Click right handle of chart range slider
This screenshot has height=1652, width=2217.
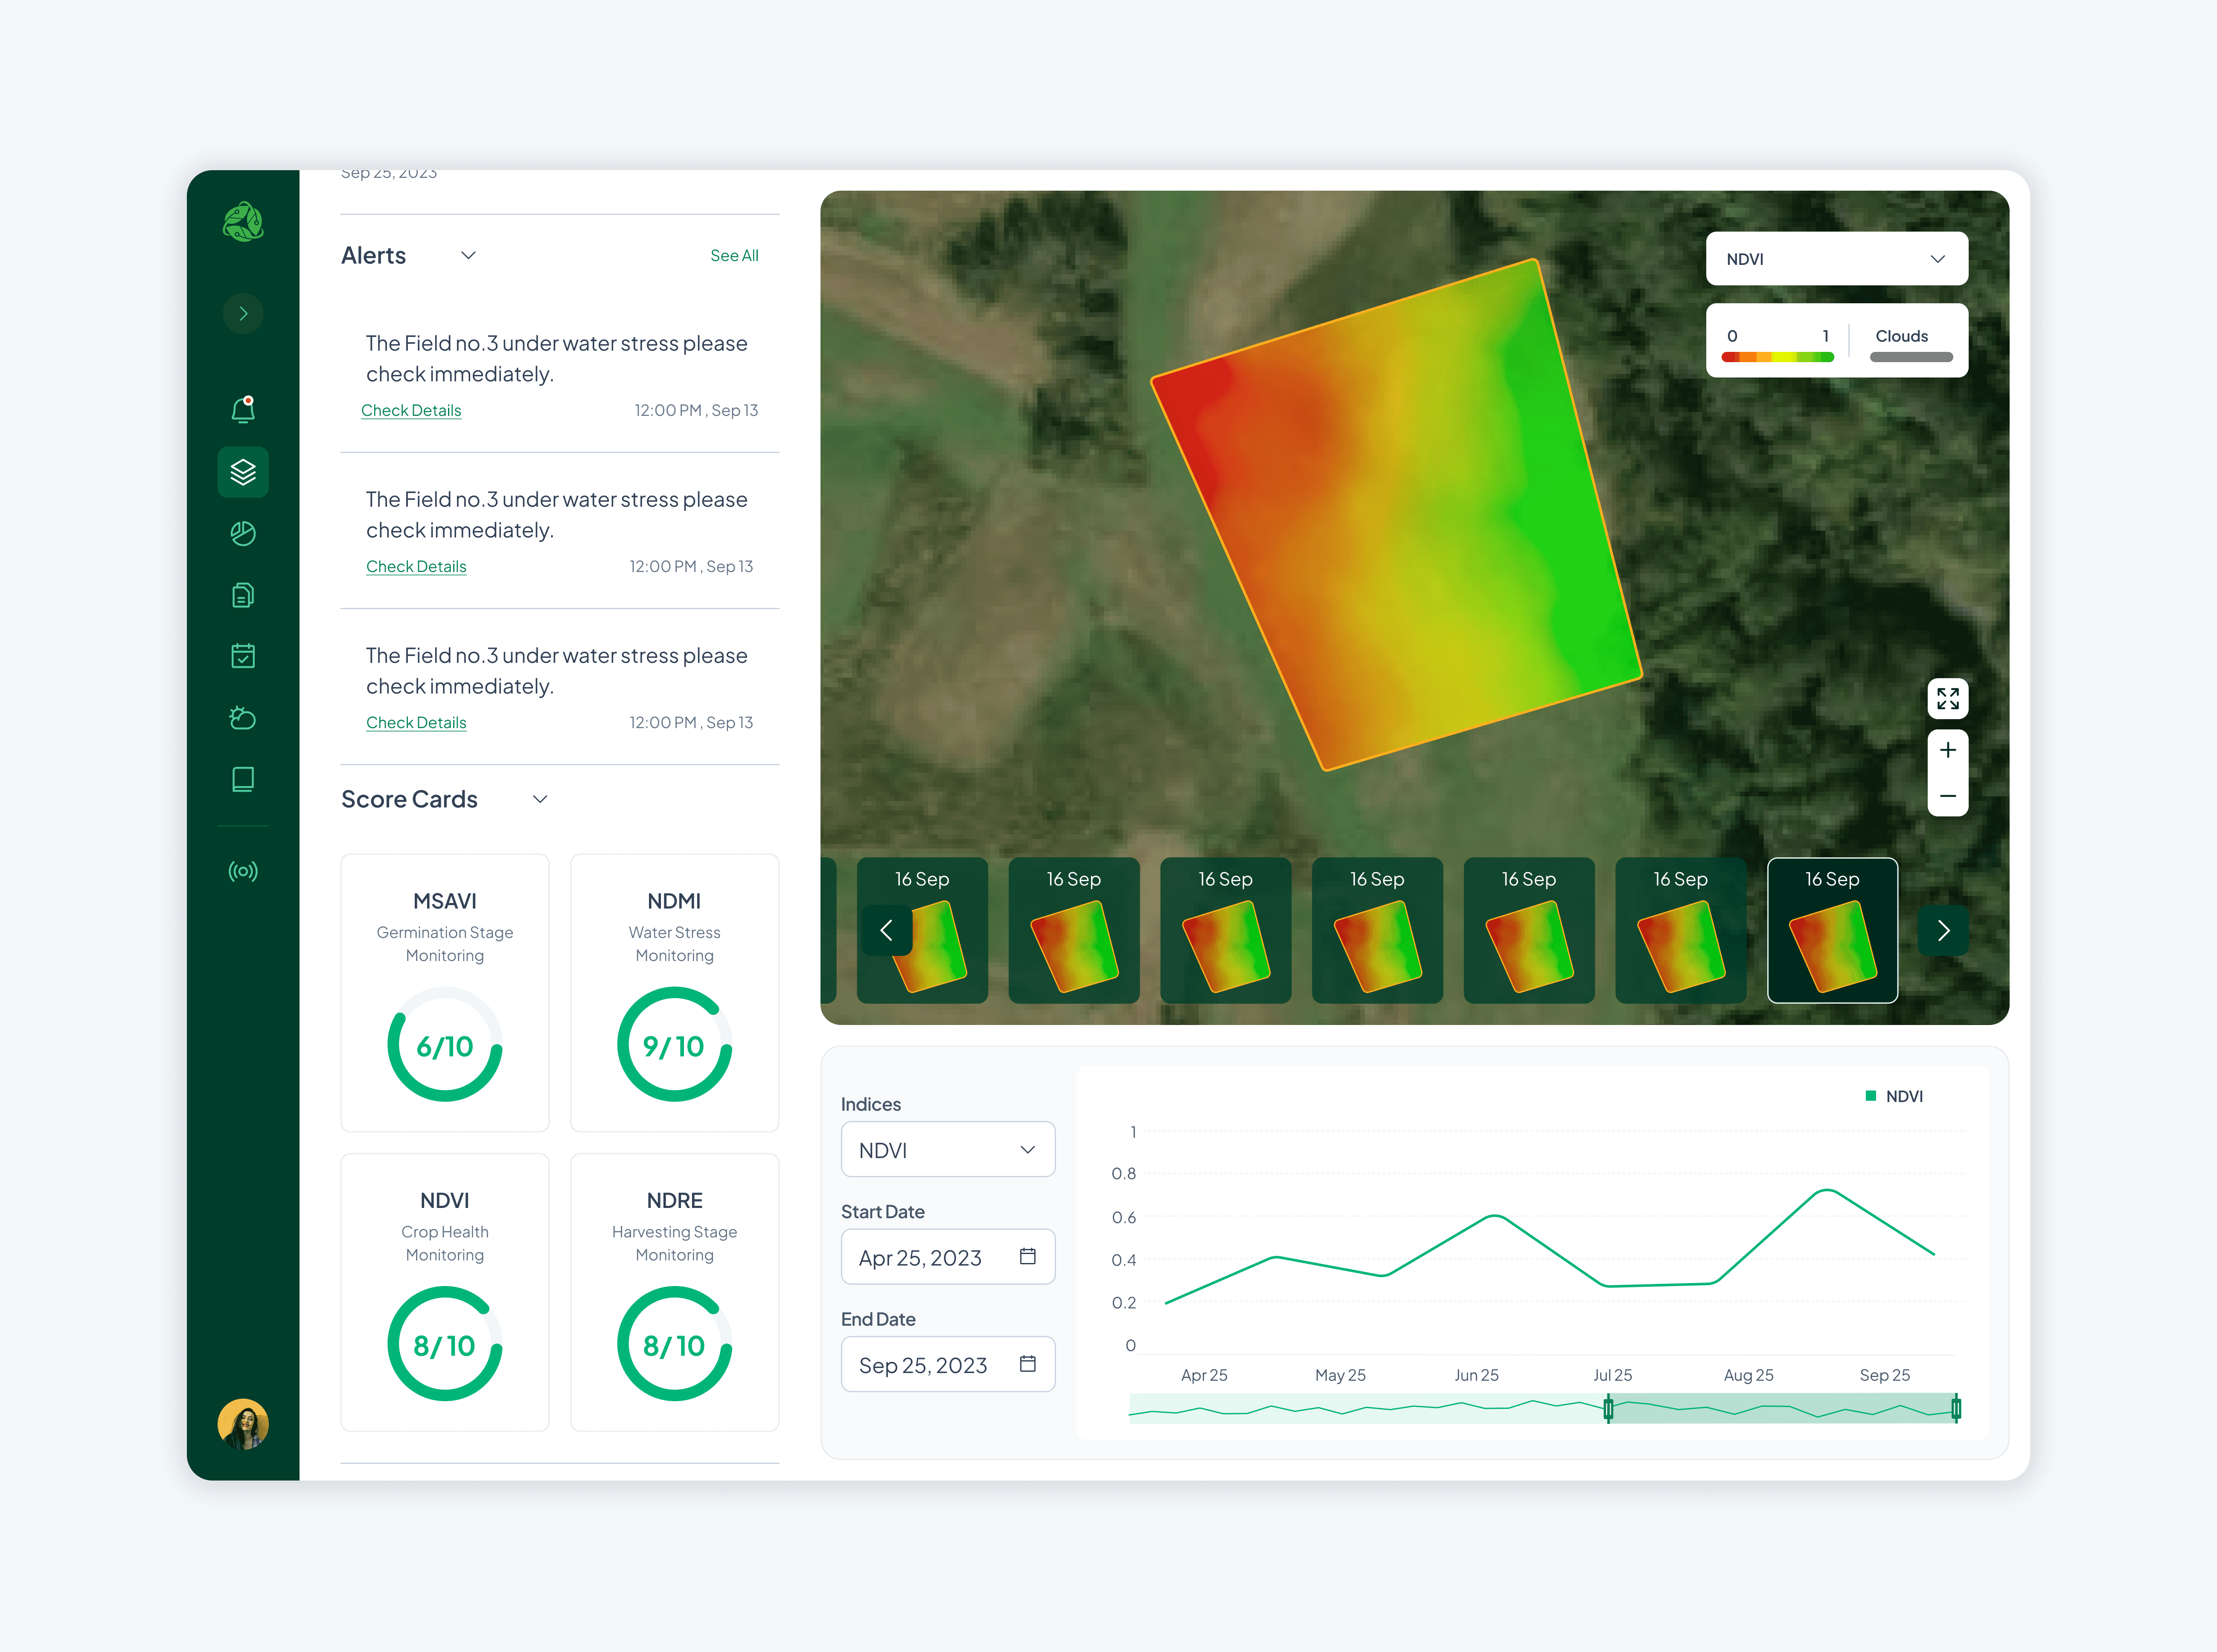tap(1956, 1409)
